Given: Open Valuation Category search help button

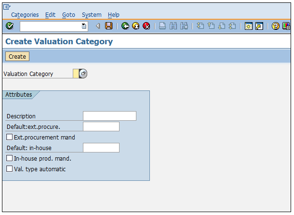Looking at the screenshot, I should click(83, 74).
